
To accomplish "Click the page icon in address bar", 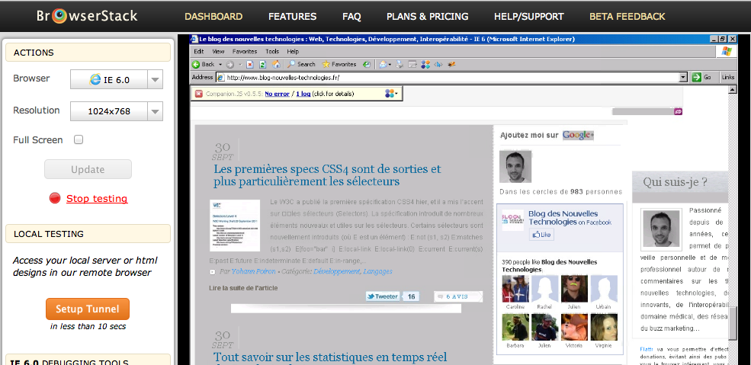I will [x=220, y=77].
